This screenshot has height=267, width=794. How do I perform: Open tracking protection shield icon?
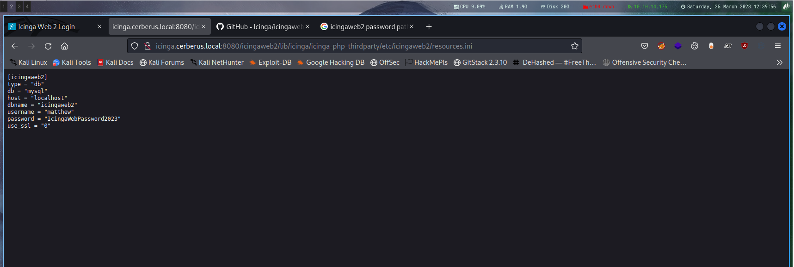(135, 46)
